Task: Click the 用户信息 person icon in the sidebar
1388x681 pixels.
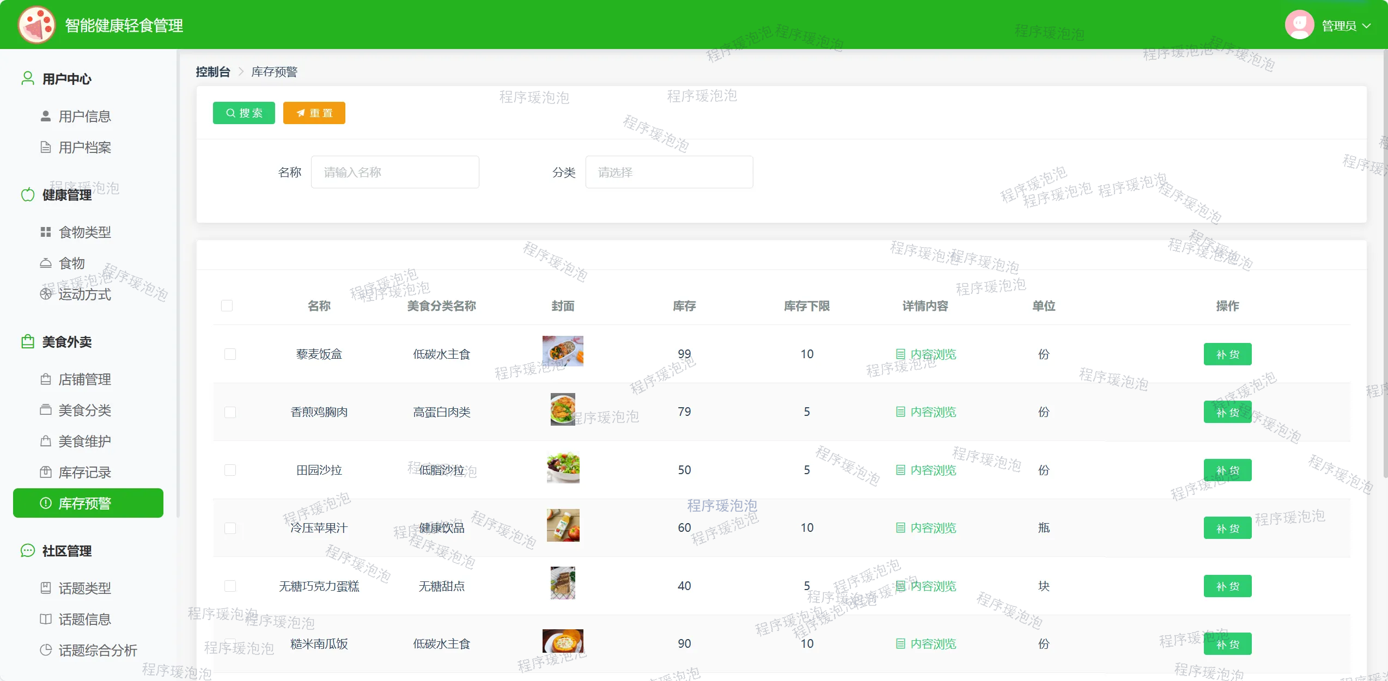Action: (x=46, y=116)
